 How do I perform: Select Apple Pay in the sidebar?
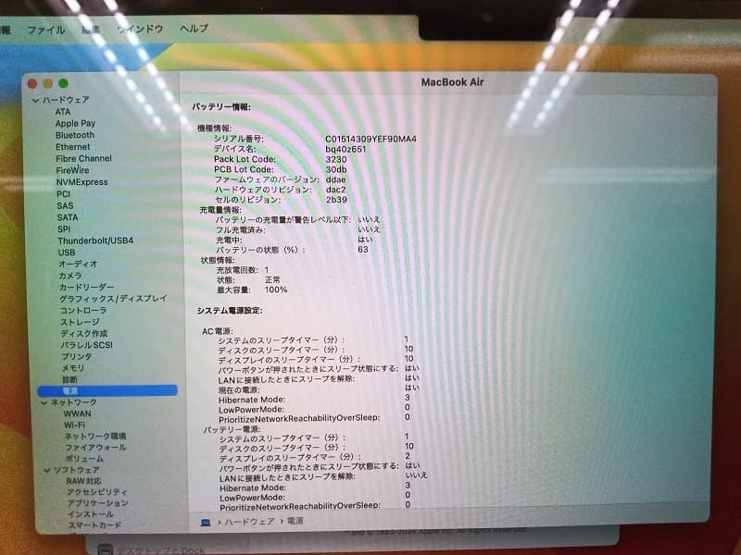pos(75,123)
